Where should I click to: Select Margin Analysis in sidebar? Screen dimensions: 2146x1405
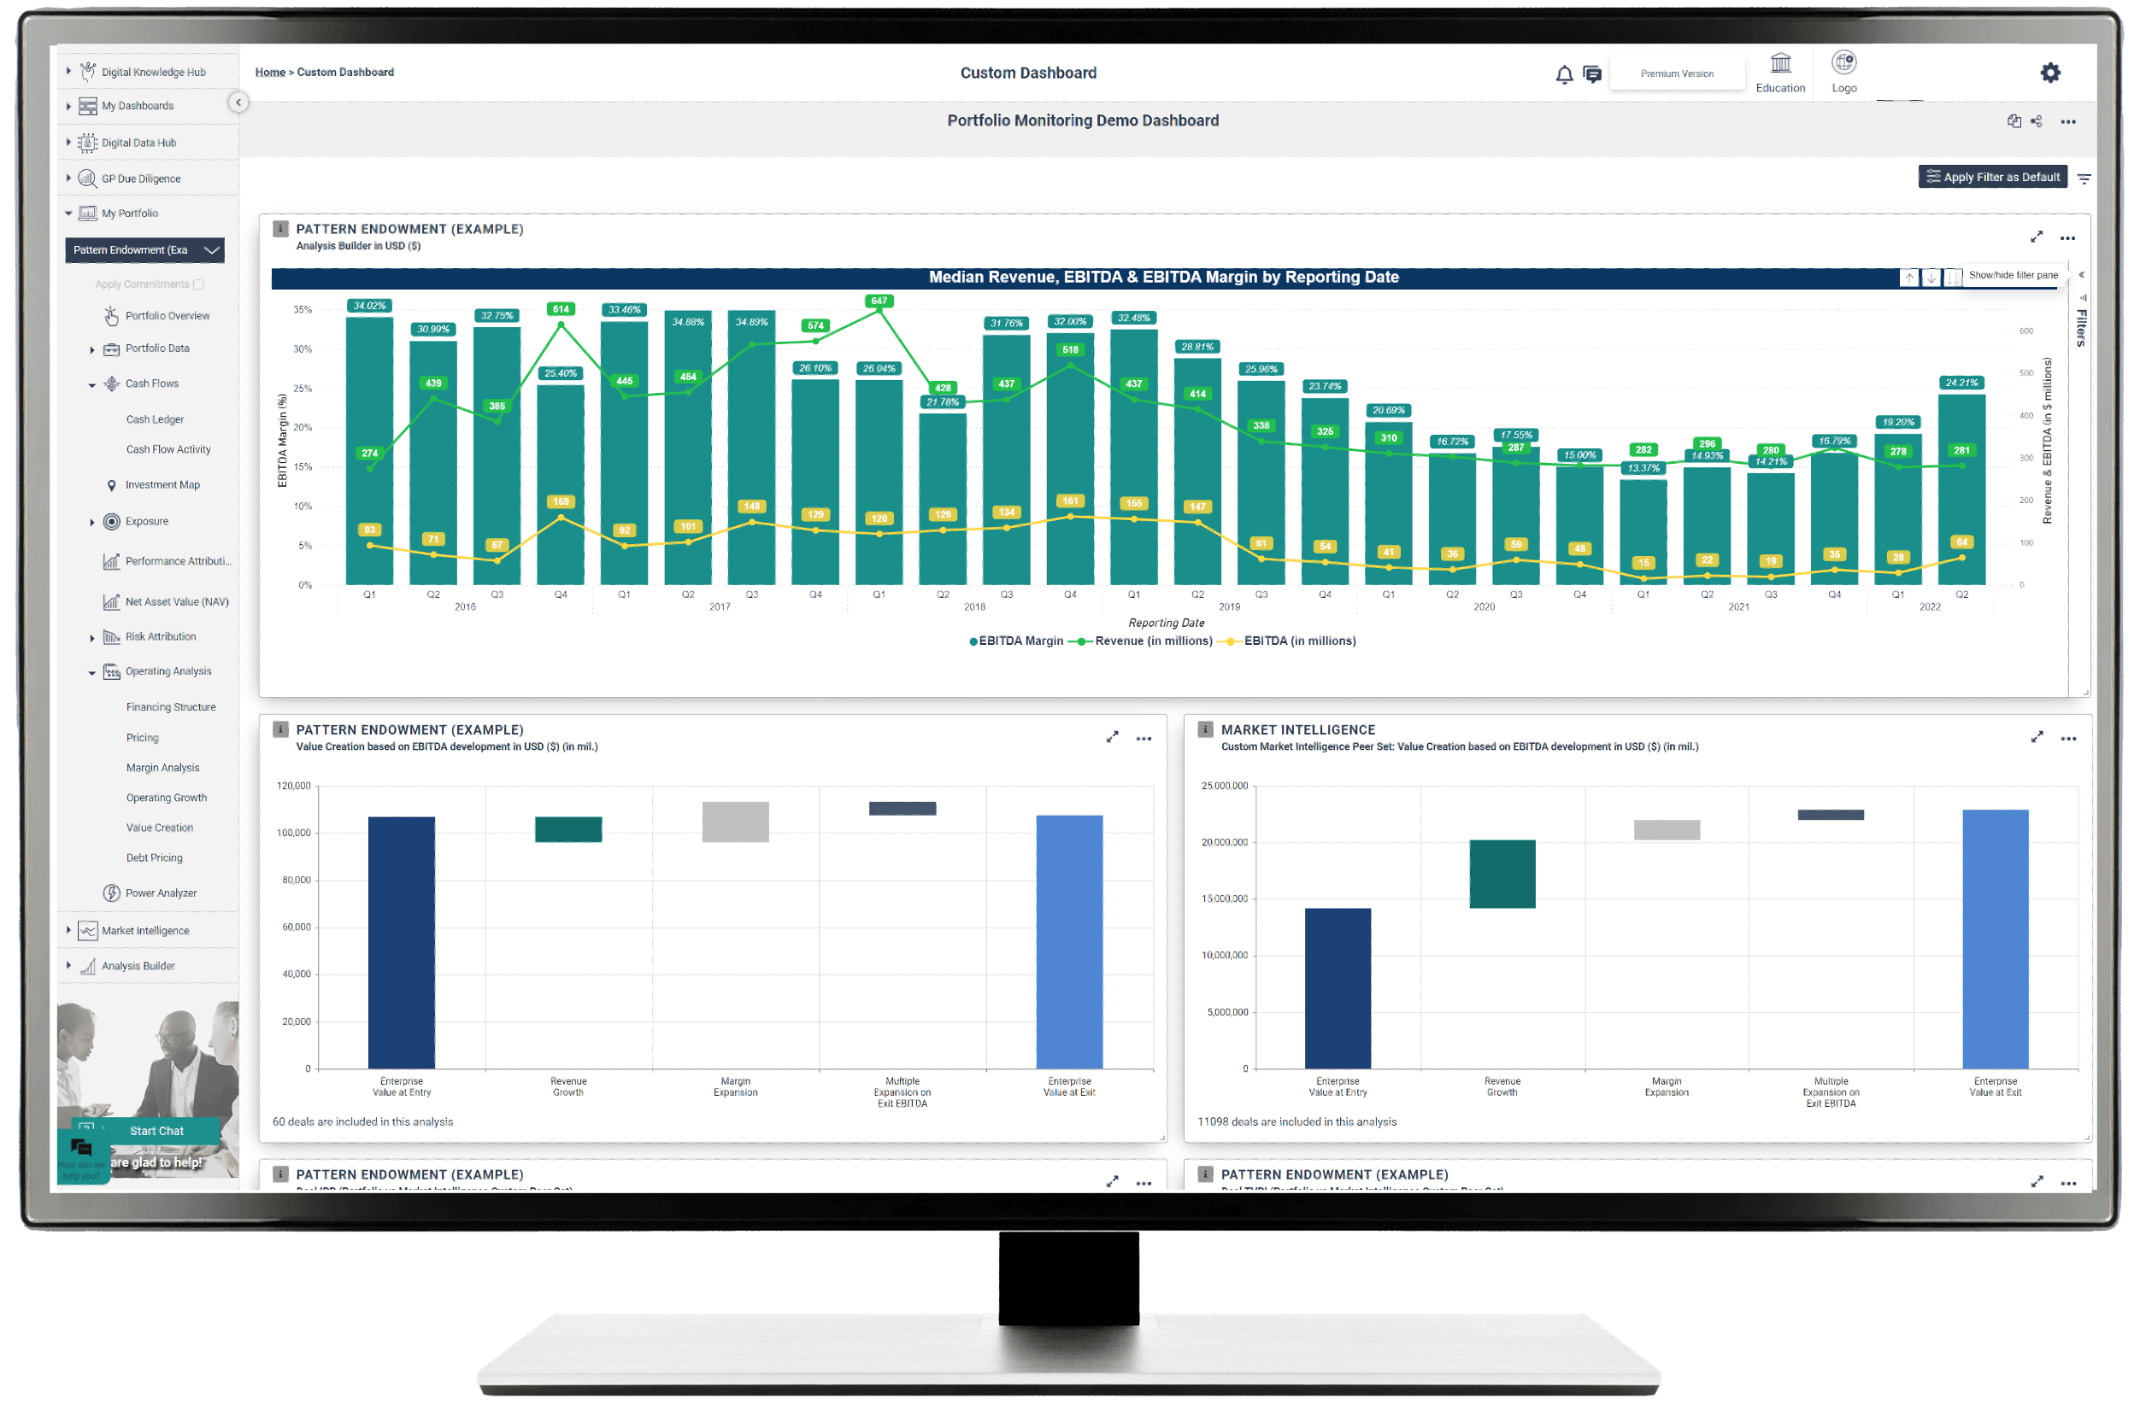click(x=163, y=768)
